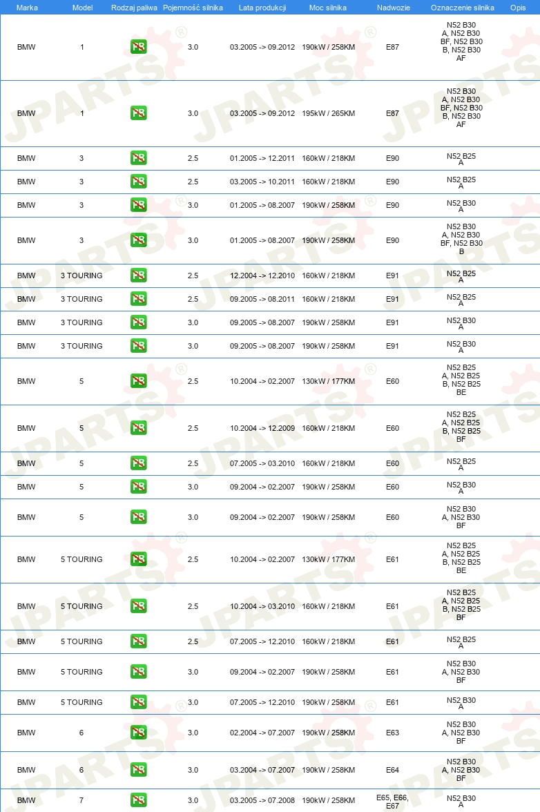Click the model 7 cell
Screen dimensions: 540x812
81,800
